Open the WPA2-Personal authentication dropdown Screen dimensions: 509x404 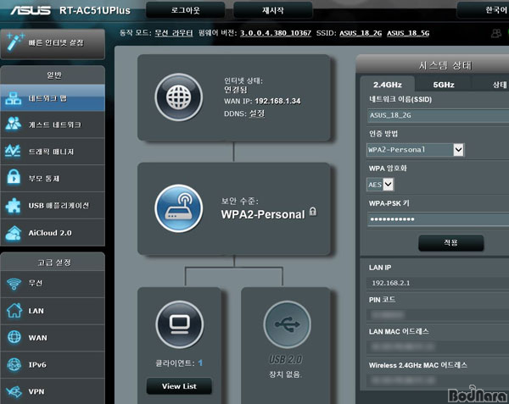point(416,150)
